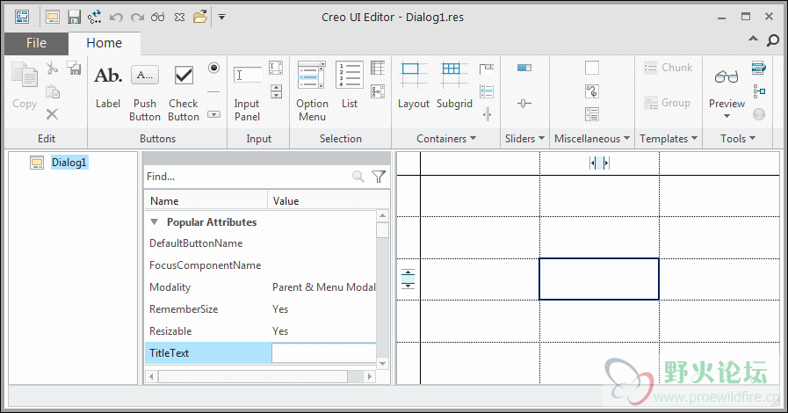Click the column width handle atop the grid
The height and width of the screenshot is (413, 788).
599,163
